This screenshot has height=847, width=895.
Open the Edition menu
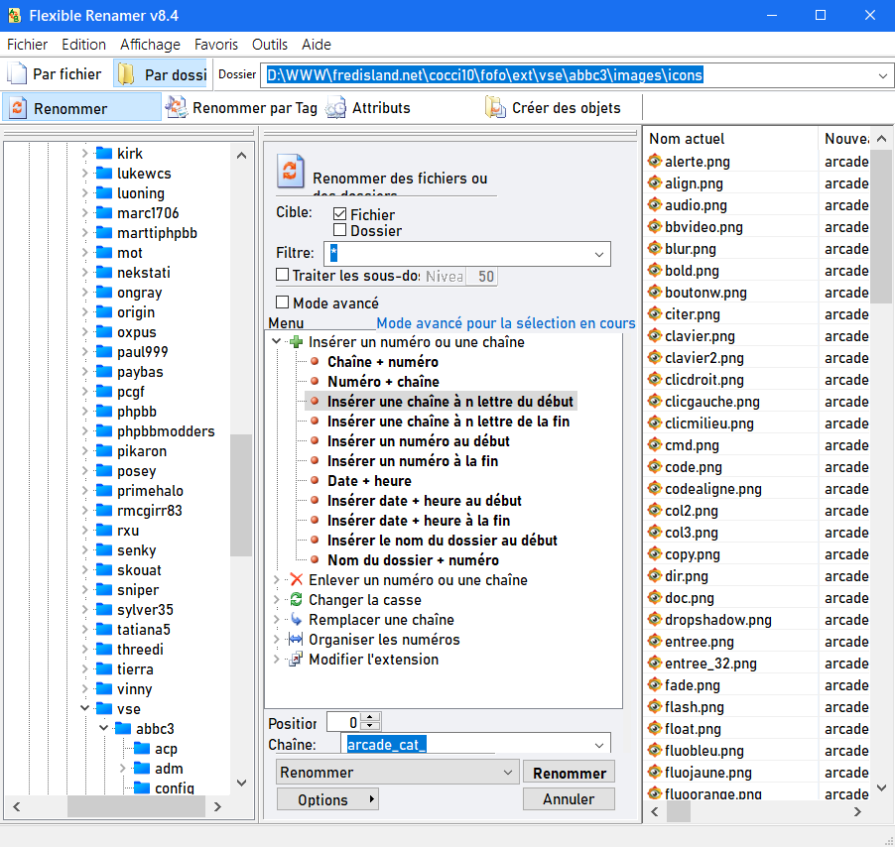tap(84, 45)
